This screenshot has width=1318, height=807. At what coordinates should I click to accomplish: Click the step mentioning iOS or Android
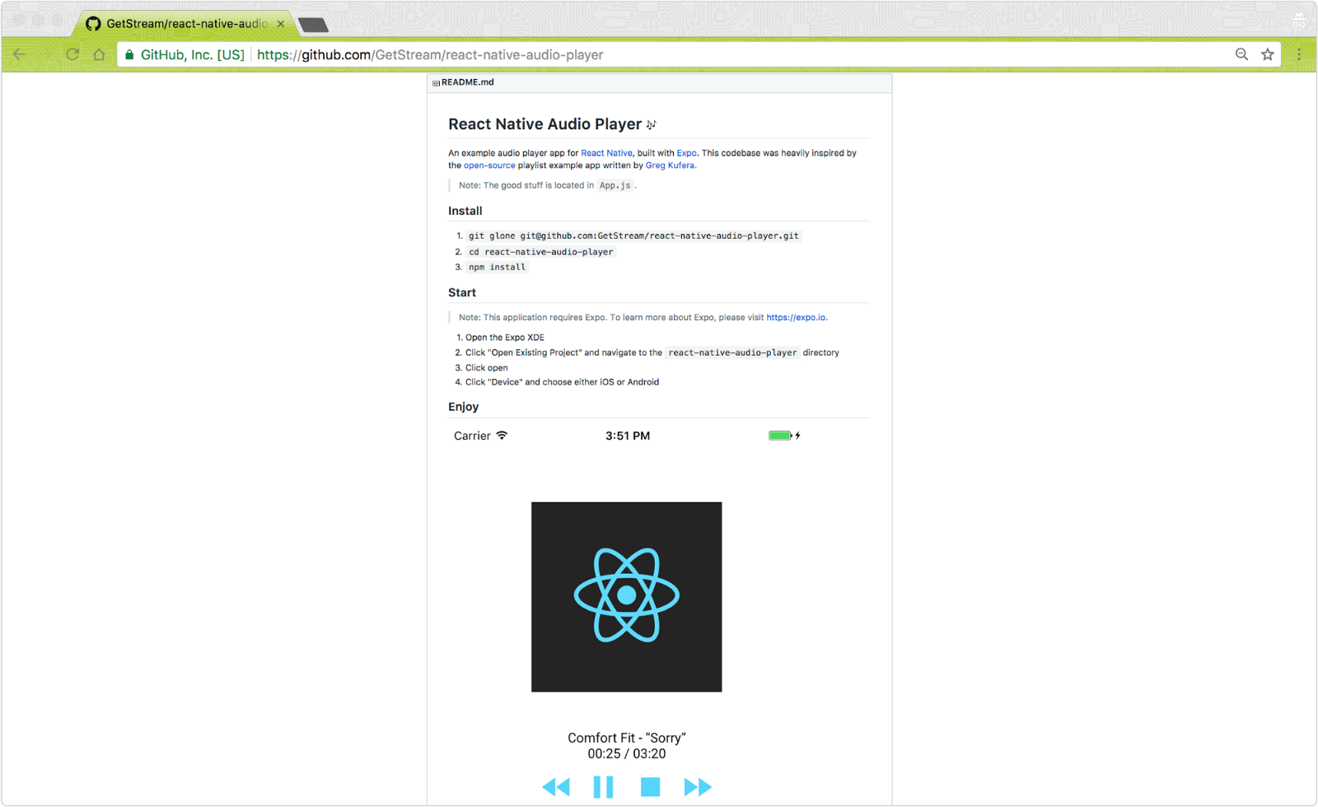[x=562, y=382]
